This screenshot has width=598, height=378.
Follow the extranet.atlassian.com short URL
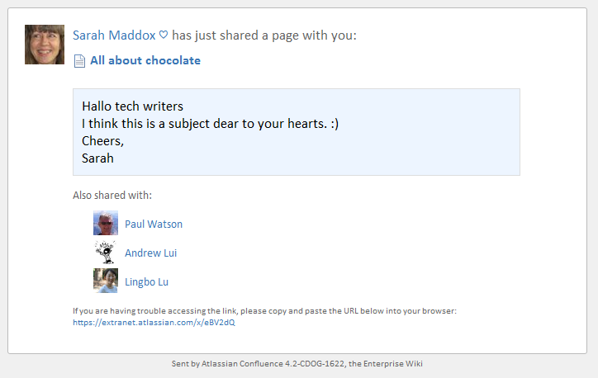[x=154, y=323]
